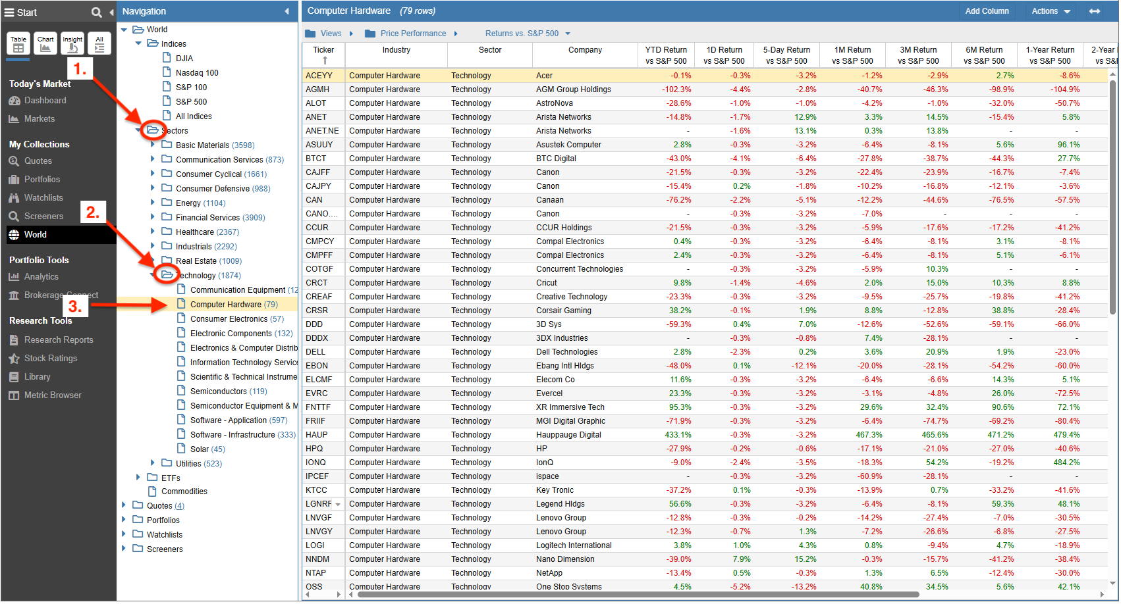
Task: Open LGNRF ticker dropdown arrow
Action: click(x=338, y=505)
